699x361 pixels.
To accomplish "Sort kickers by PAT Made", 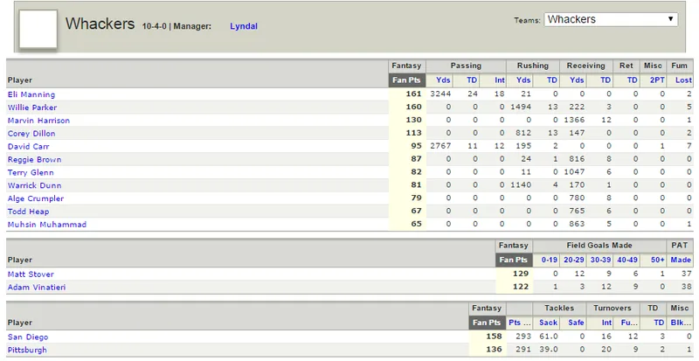I will 681,260.
